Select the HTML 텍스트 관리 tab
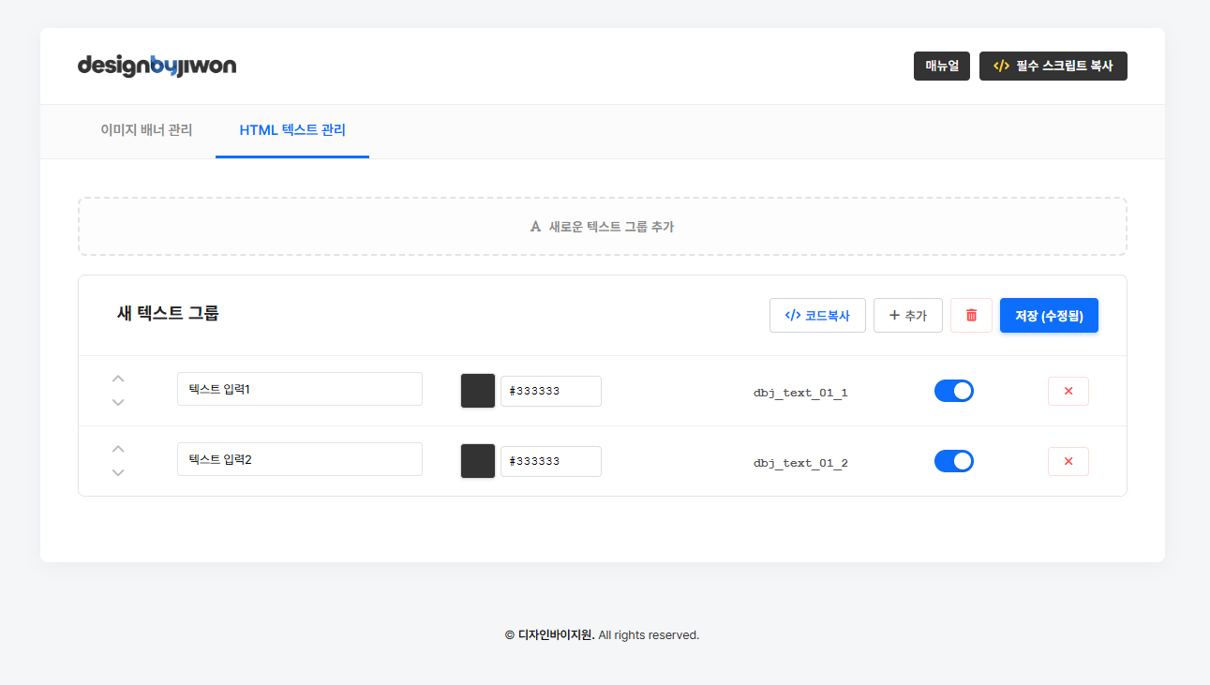Screen dimensions: 1210x685 (x=292, y=130)
